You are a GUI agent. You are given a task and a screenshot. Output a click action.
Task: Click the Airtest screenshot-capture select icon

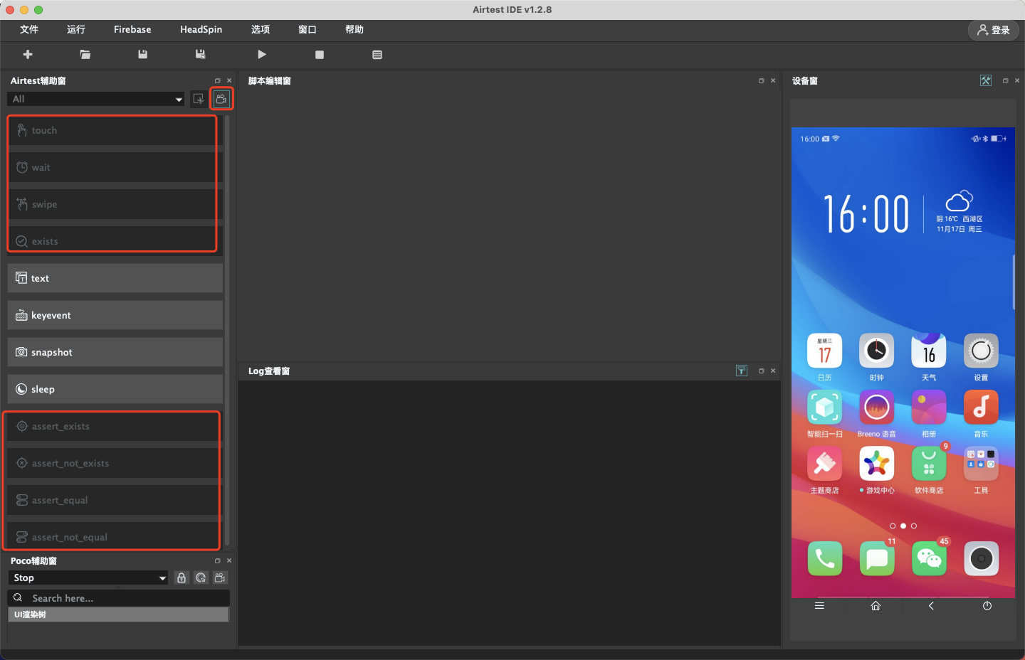(199, 99)
